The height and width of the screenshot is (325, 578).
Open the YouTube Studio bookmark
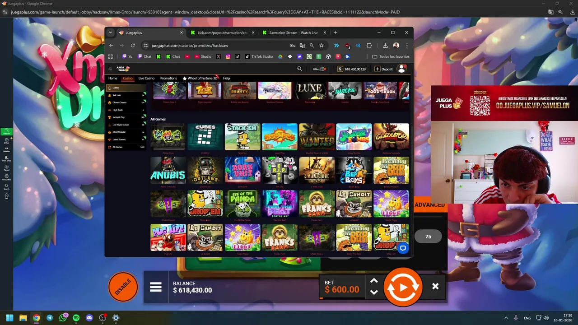(x=203, y=56)
